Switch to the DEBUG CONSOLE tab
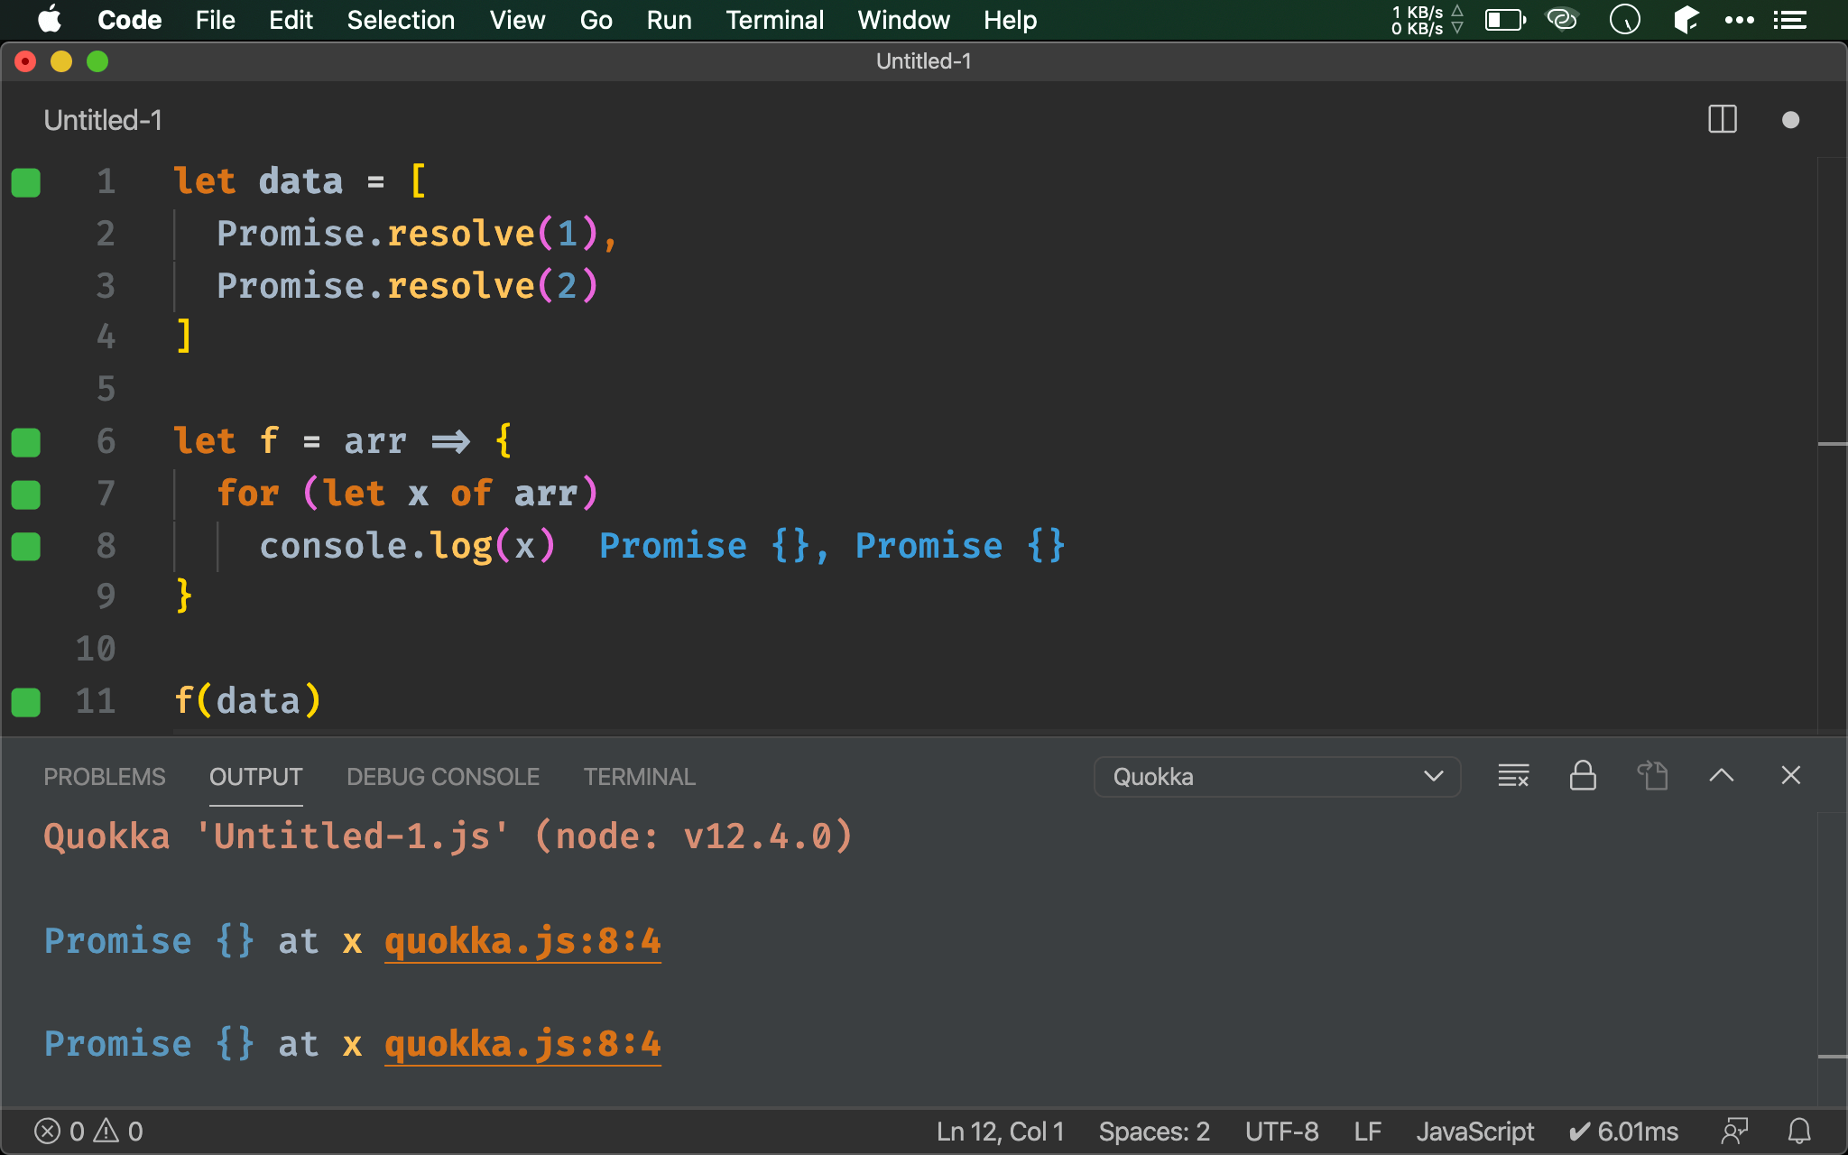 click(x=443, y=777)
